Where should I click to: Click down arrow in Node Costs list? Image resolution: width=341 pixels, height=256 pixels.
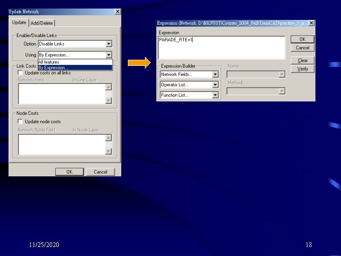point(108,151)
